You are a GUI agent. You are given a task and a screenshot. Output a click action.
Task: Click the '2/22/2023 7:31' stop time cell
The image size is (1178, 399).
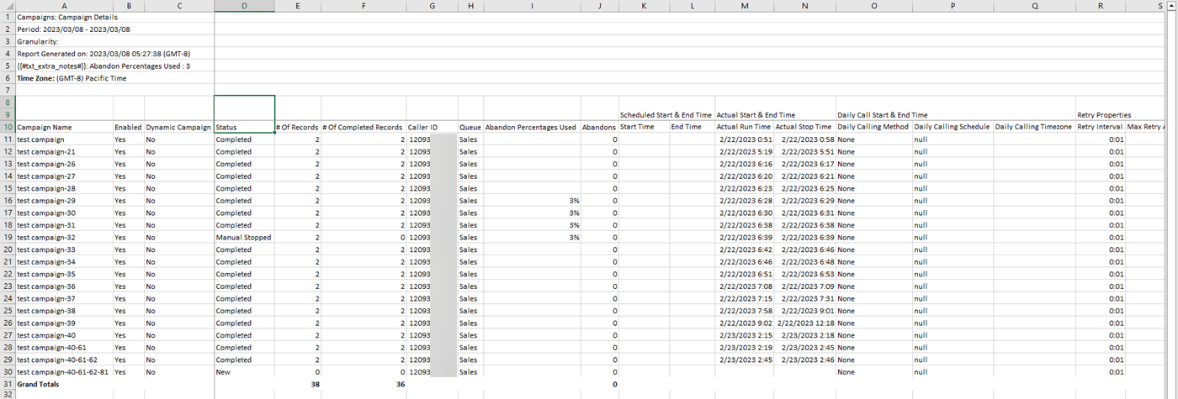[804, 299]
